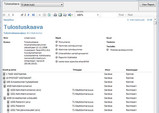Click the Next search link
The width and height of the screenshot is (159, 113).
[130, 15]
